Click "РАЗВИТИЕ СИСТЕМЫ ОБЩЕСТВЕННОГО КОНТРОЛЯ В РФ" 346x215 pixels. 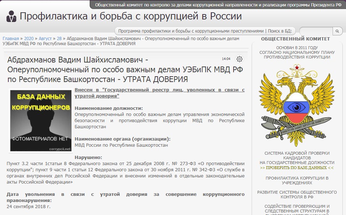(297, 194)
